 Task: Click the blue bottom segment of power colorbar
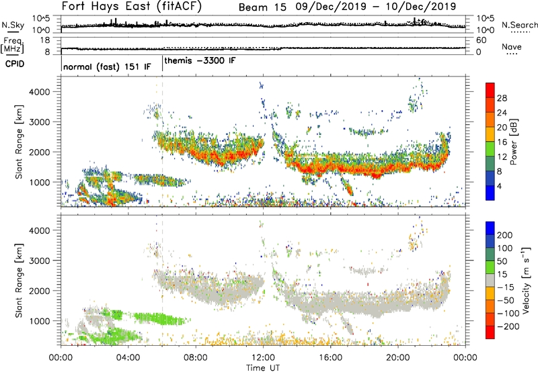click(x=490, y=193)
